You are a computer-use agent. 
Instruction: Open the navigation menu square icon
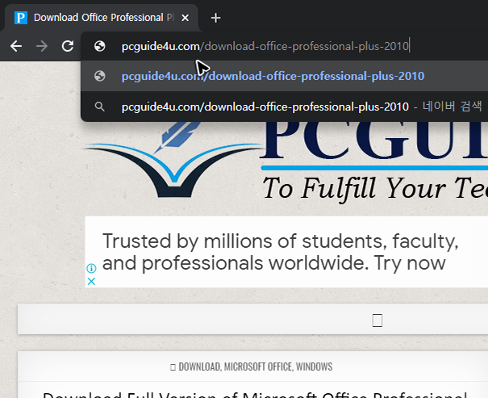click(377, 320)
